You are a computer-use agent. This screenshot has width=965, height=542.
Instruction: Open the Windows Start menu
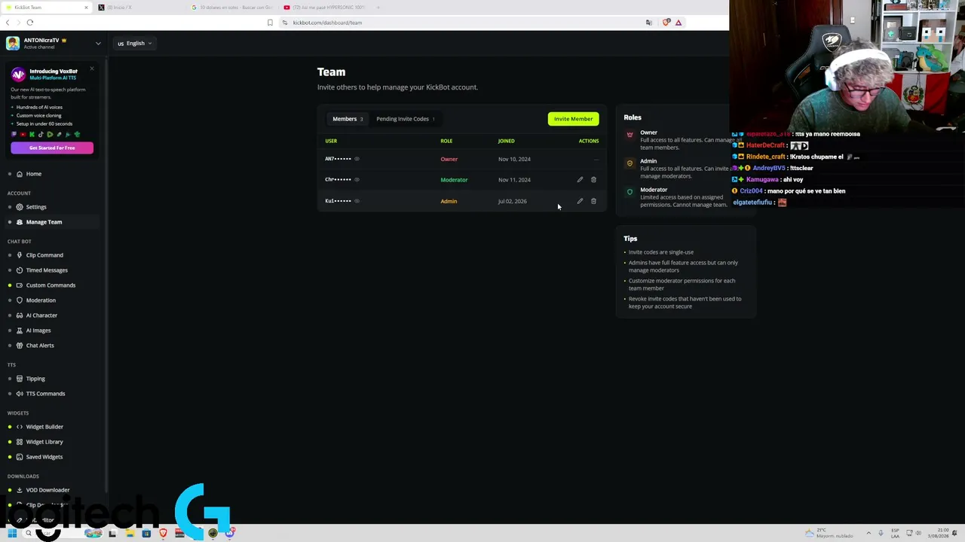[12, 533]
